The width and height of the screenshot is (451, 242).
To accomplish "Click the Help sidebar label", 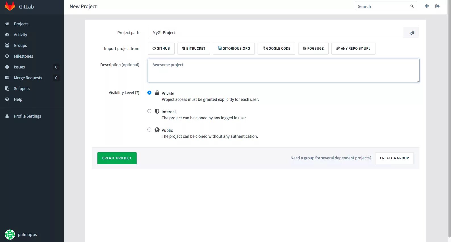I will point(18,99).
